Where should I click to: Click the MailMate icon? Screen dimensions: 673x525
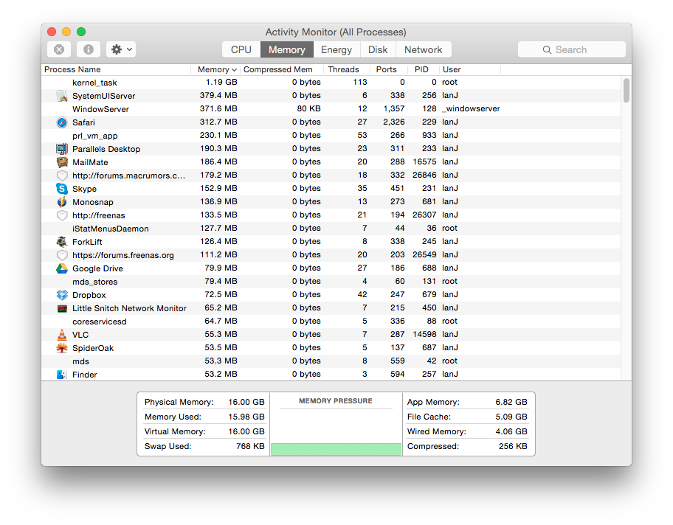(x=62, y=162)
